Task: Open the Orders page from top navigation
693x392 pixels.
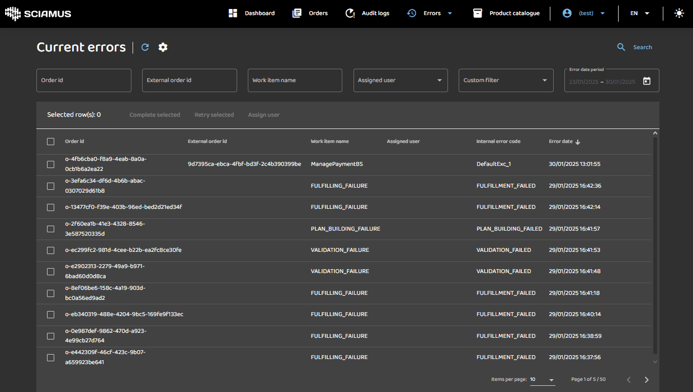Action: pyautogui.click(x=310, y=13)
